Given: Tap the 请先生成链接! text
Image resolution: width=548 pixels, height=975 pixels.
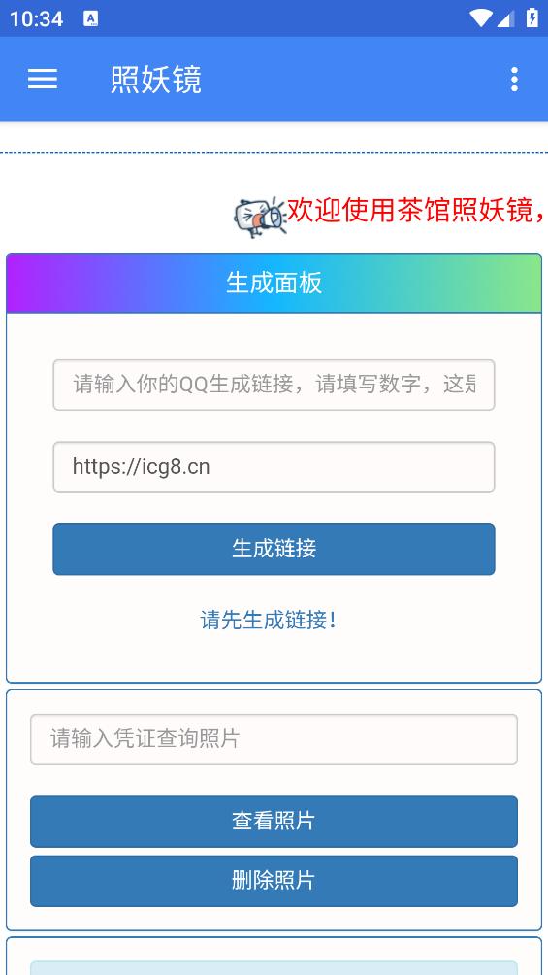Looking at the screenshot, I should point(269,620).
